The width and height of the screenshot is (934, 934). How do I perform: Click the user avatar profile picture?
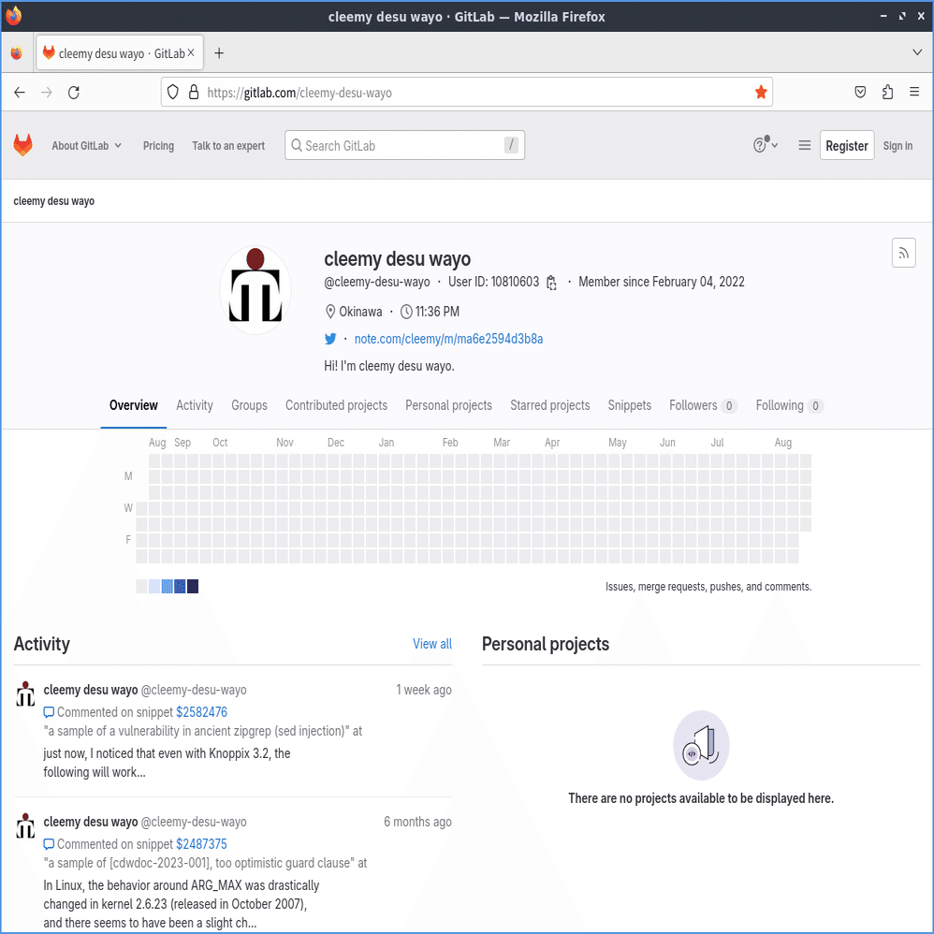255,290
